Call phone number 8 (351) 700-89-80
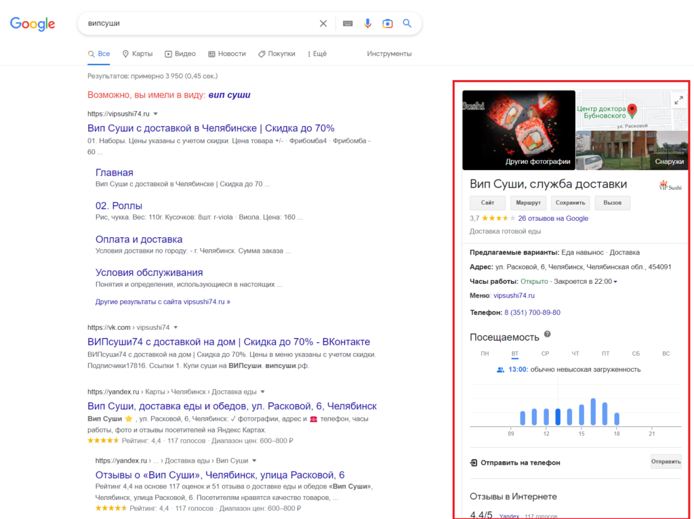 coord(533,313)
